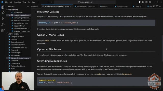Click the preview pane vertical scrollbar
The height and width of the screenshot is (91, 163).
162,48
